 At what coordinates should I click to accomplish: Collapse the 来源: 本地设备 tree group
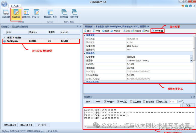(x=5, y=37)
